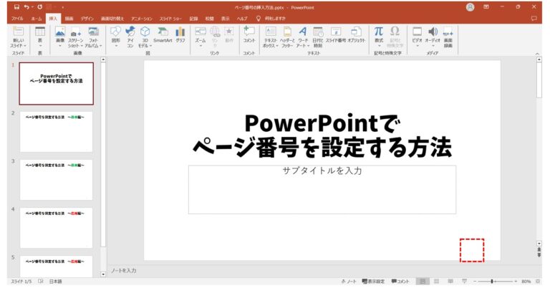This screenshot has height=288, width=550.
Task: Insert a Video (ビデオ)
Action: click(x=417, y=37)
